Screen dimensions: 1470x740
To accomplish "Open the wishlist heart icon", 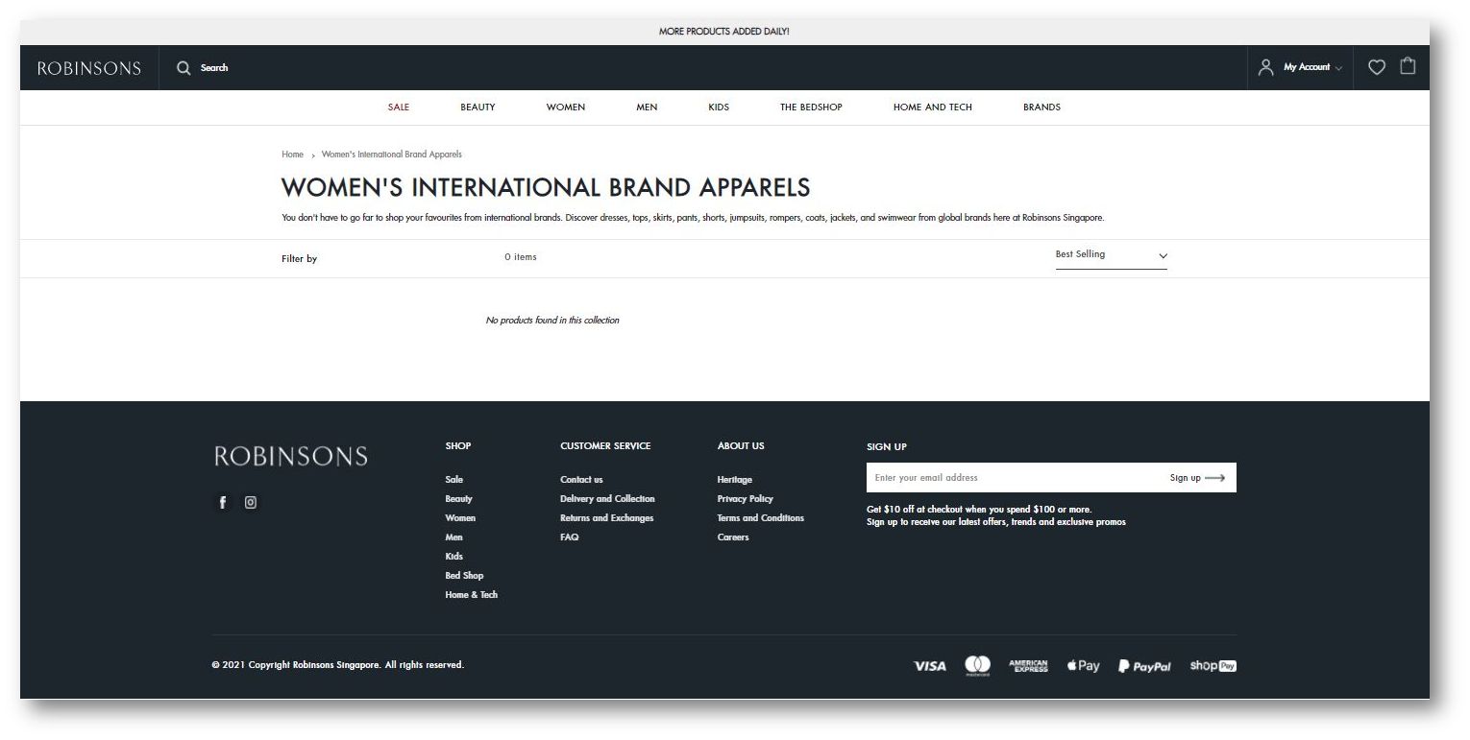I will 1377,67.
